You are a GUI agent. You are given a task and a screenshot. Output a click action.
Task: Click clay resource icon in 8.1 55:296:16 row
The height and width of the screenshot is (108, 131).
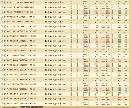click(51, 99)
